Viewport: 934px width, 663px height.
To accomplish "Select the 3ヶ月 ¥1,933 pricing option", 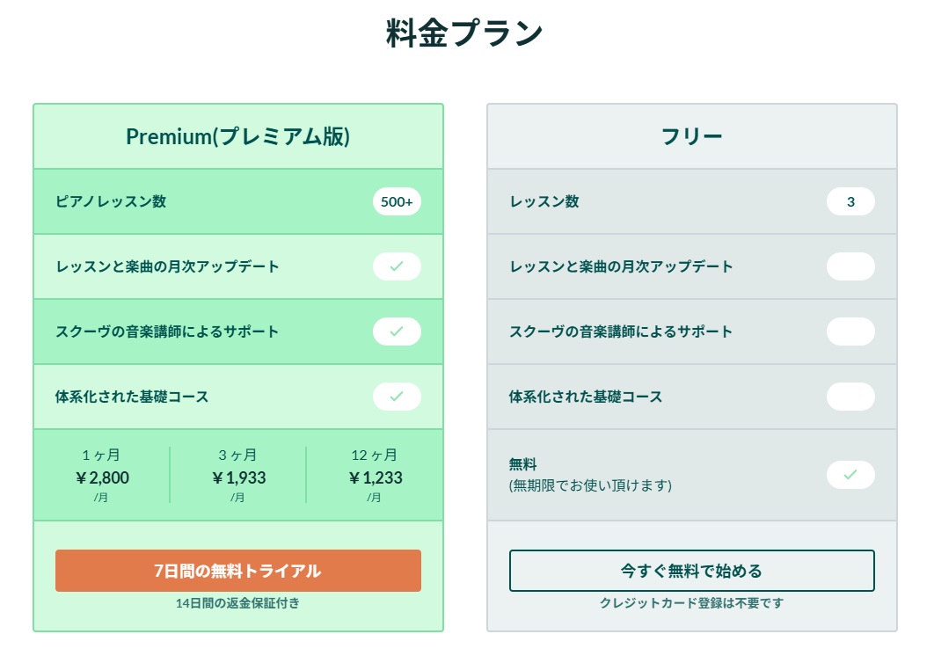I will pyautogui.click(x=238, y=476).
